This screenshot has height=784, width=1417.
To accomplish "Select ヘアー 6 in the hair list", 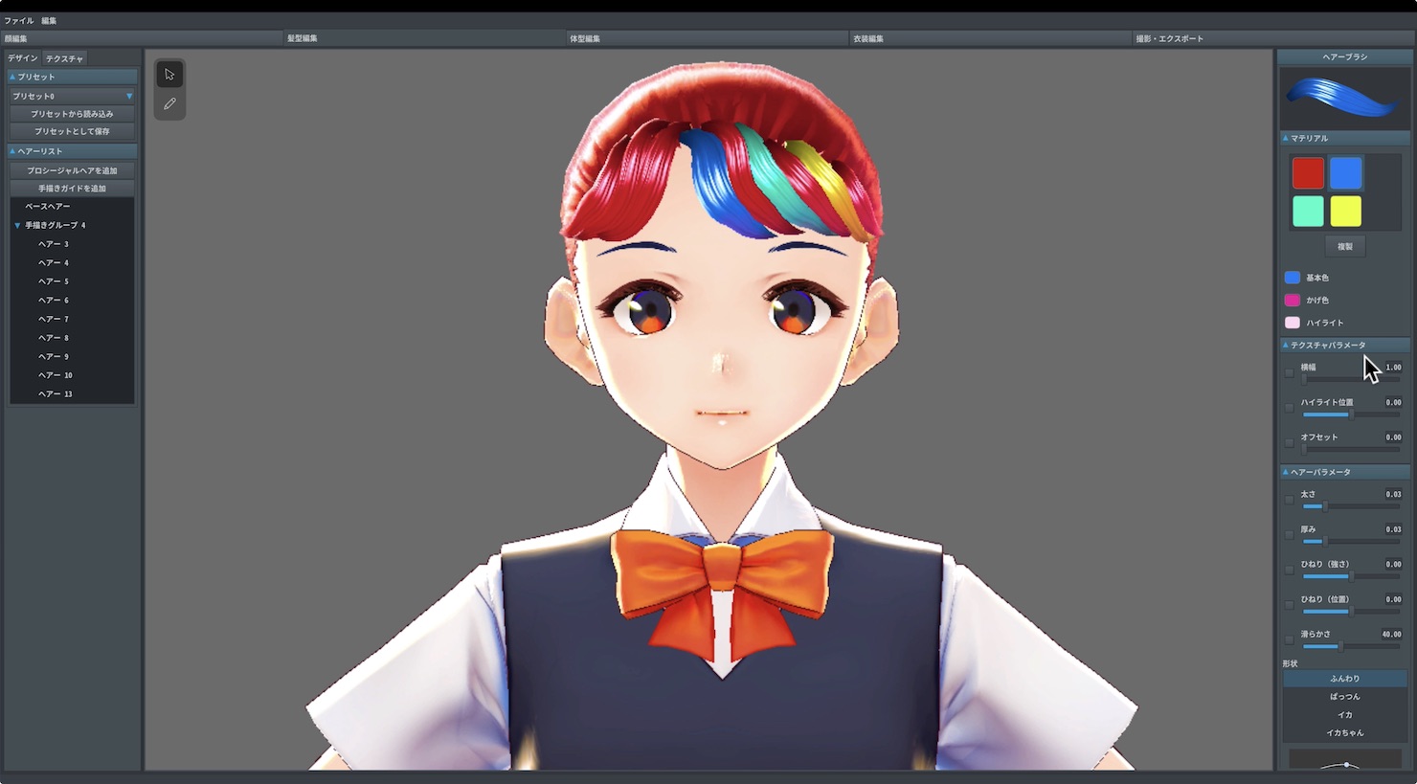I will 73,301.
